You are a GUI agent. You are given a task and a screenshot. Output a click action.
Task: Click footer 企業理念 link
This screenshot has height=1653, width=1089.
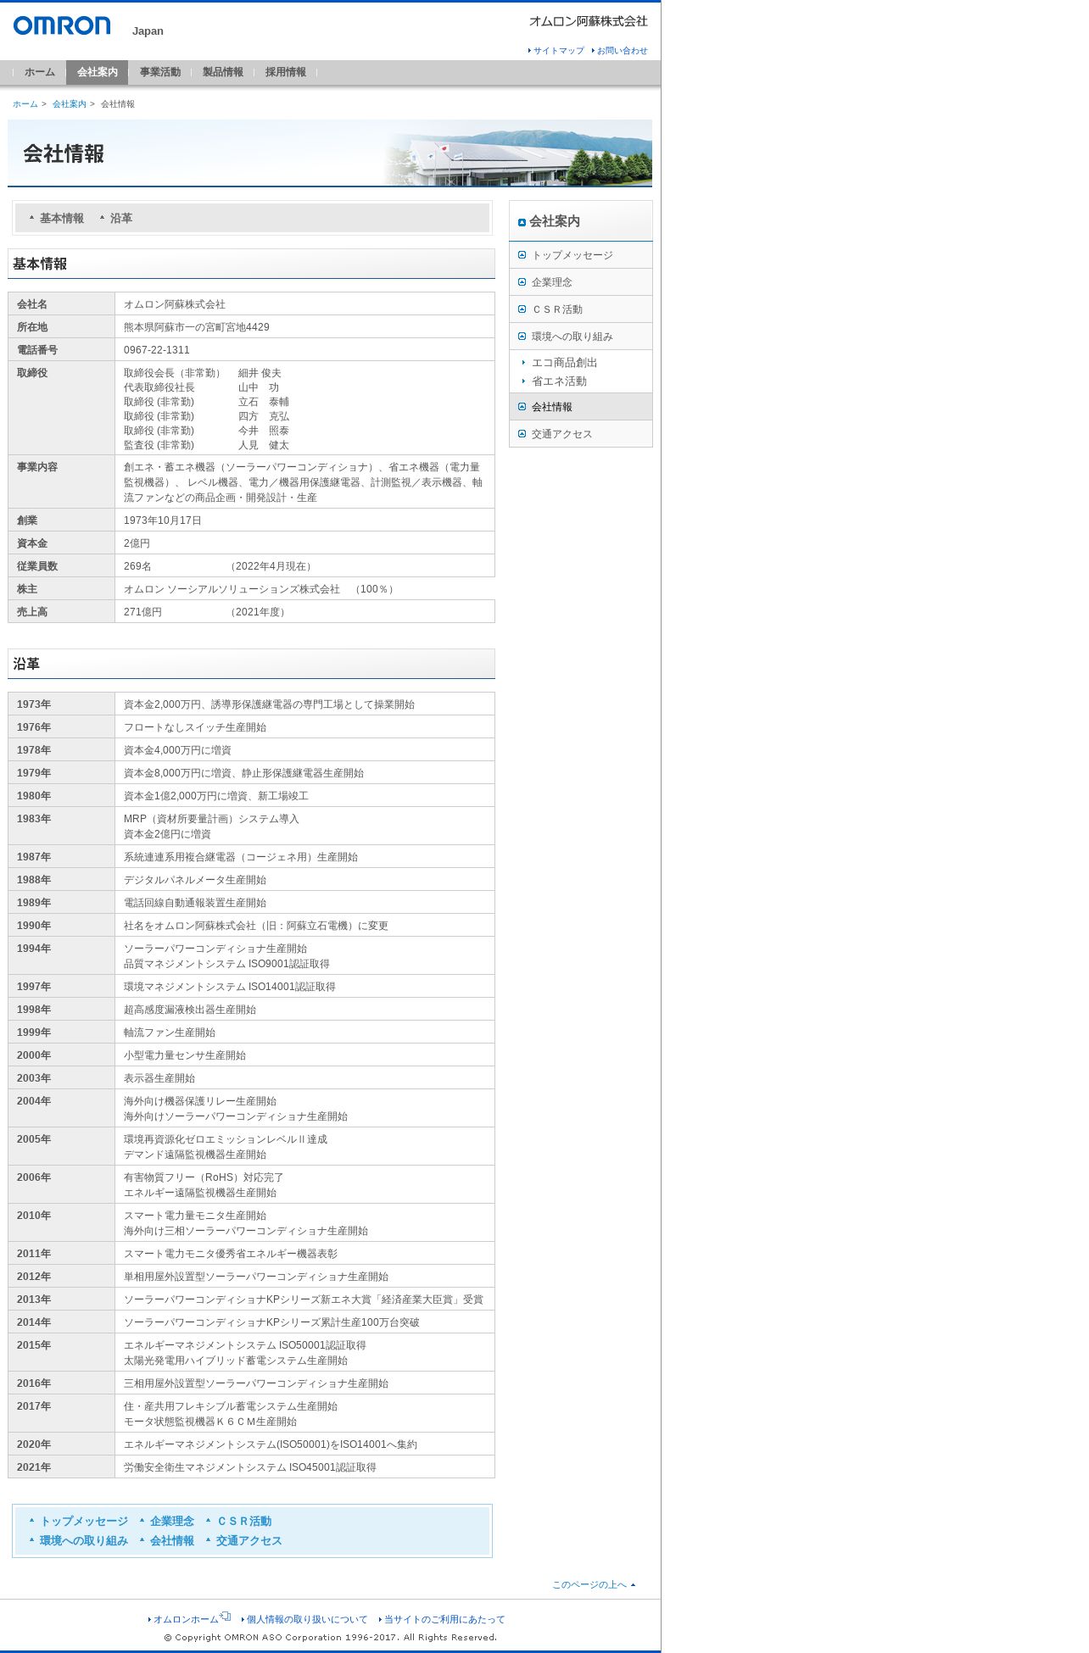[172, 1521]
